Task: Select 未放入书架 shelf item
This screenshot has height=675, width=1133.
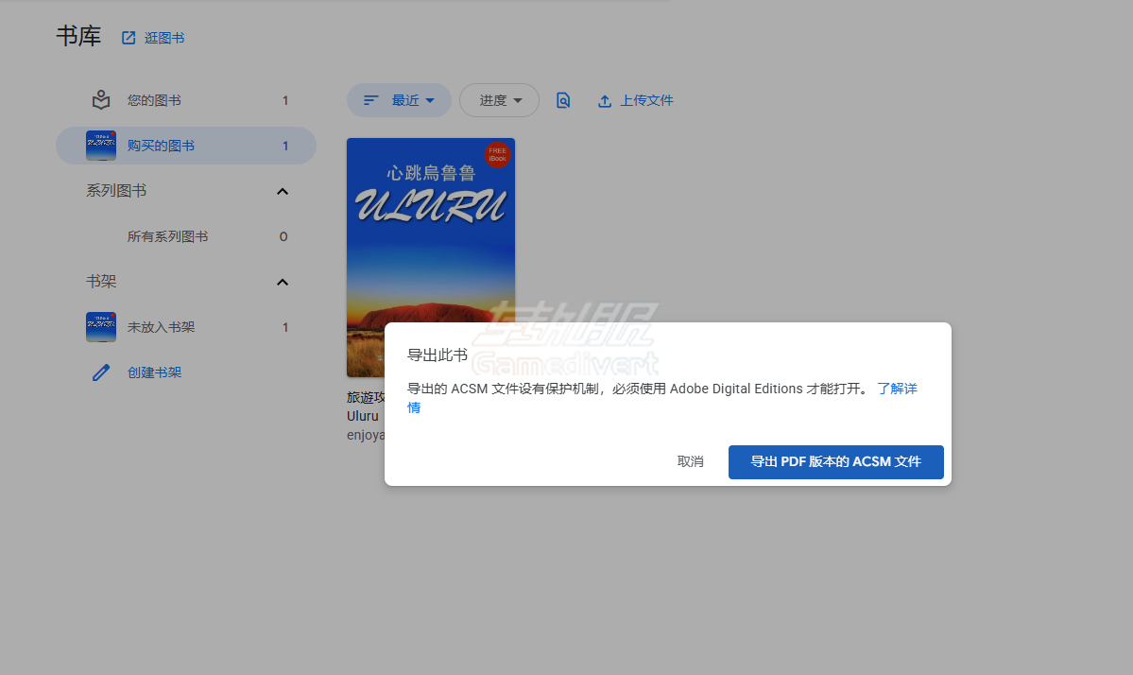Action: [161, 327]
